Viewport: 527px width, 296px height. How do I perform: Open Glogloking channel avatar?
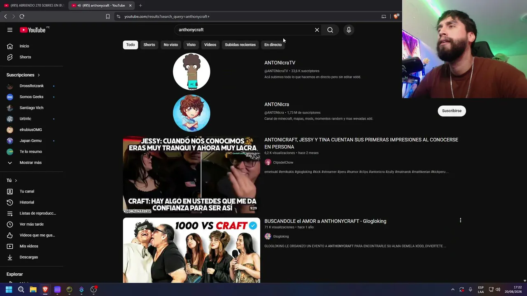click(x=268, y=236)
